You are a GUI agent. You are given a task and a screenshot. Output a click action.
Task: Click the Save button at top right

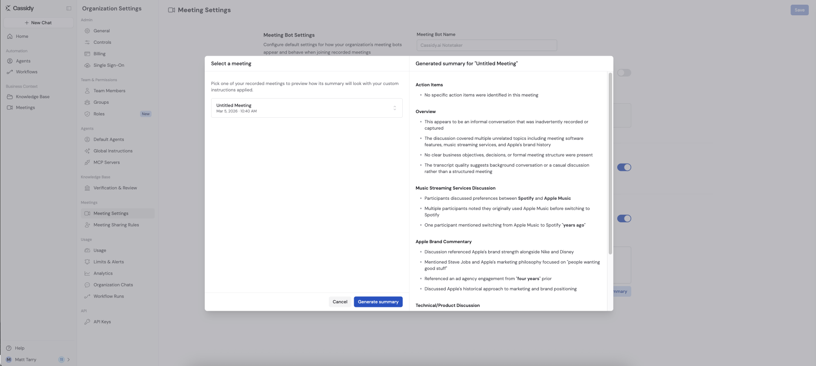[x=799, y=10]
